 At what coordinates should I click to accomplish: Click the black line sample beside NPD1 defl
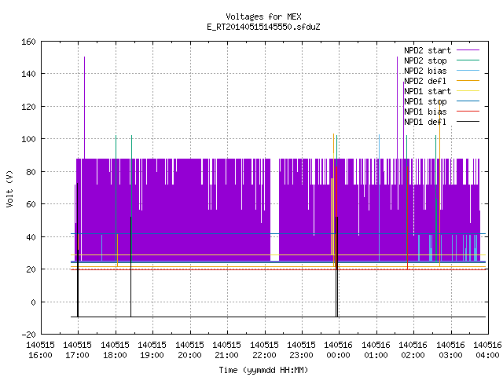point(468,122)
